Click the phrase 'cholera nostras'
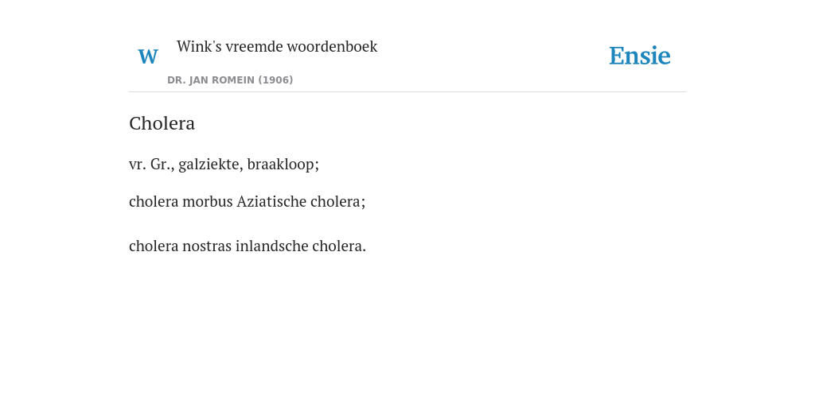Image resolution: width=815 pixels, height=407 pixels. [x=181, y=246]
